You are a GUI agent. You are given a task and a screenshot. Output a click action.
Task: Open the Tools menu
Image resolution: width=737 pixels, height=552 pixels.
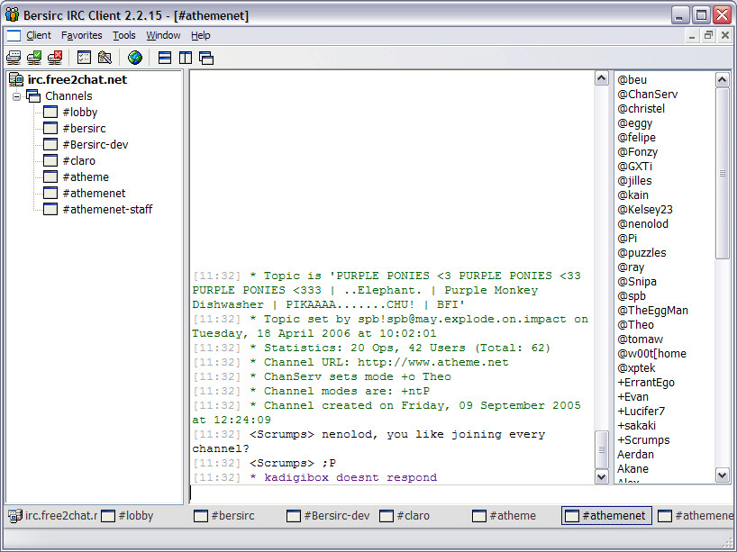(124, 35)
